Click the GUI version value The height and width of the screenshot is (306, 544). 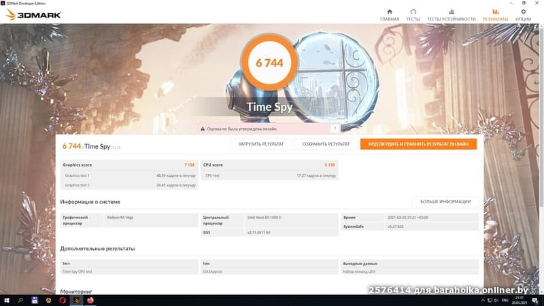click(x=258, y=233)
